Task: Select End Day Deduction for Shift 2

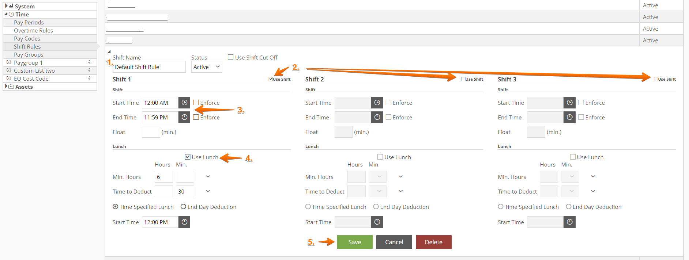Action: tap(376, 207)
